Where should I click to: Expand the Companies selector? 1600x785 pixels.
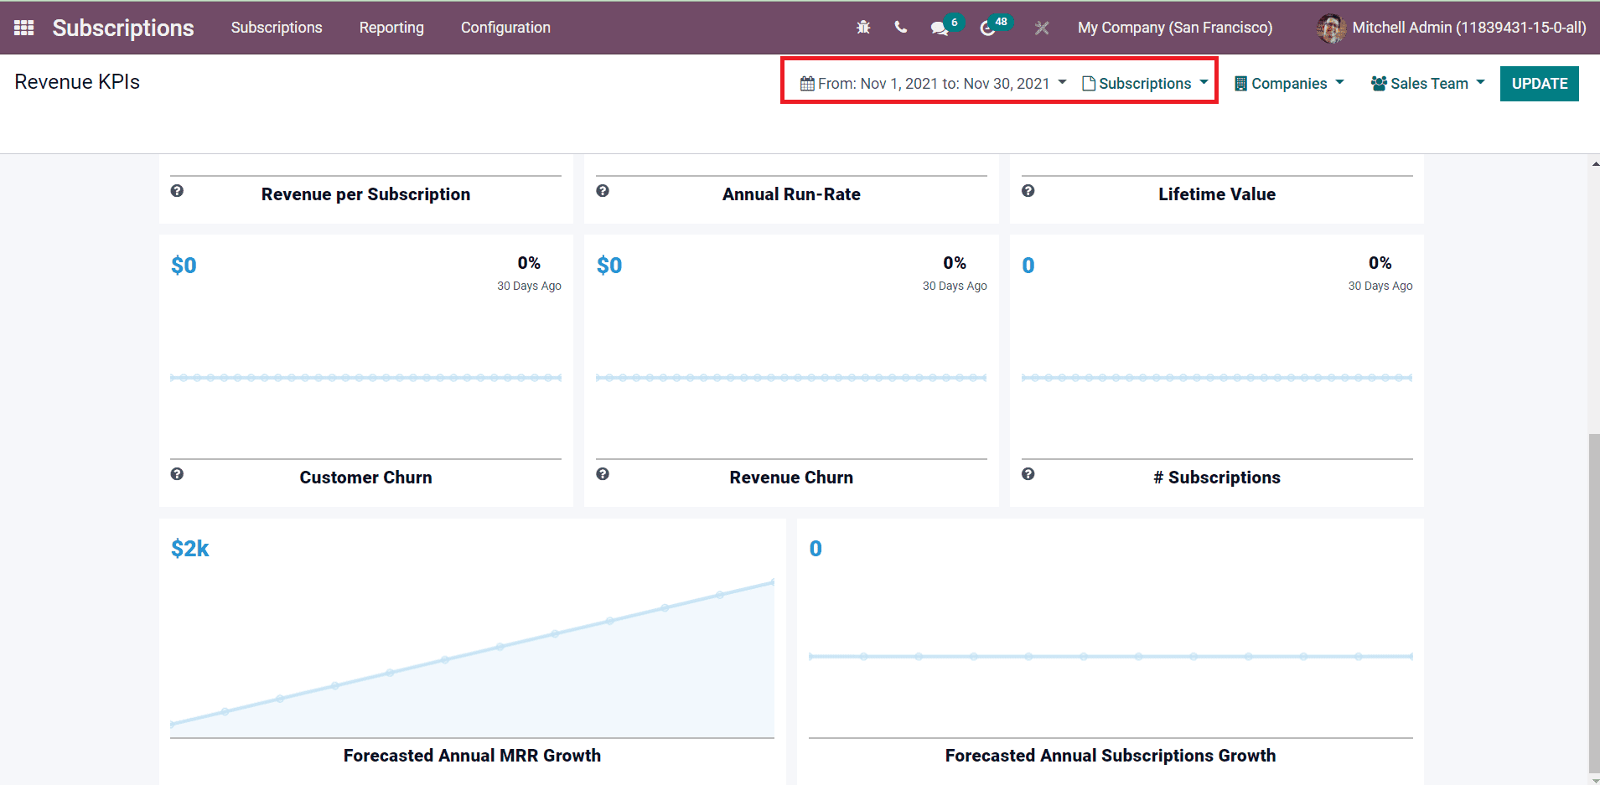pos(1288,83)
